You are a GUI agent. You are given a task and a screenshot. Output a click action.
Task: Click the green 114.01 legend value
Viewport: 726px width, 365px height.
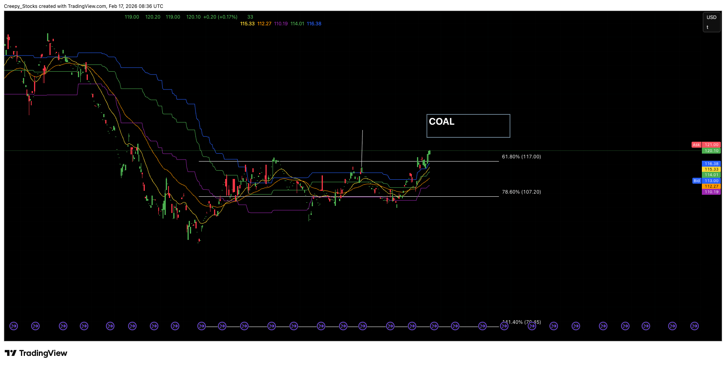pyautogui.click(x=297, y=24)
